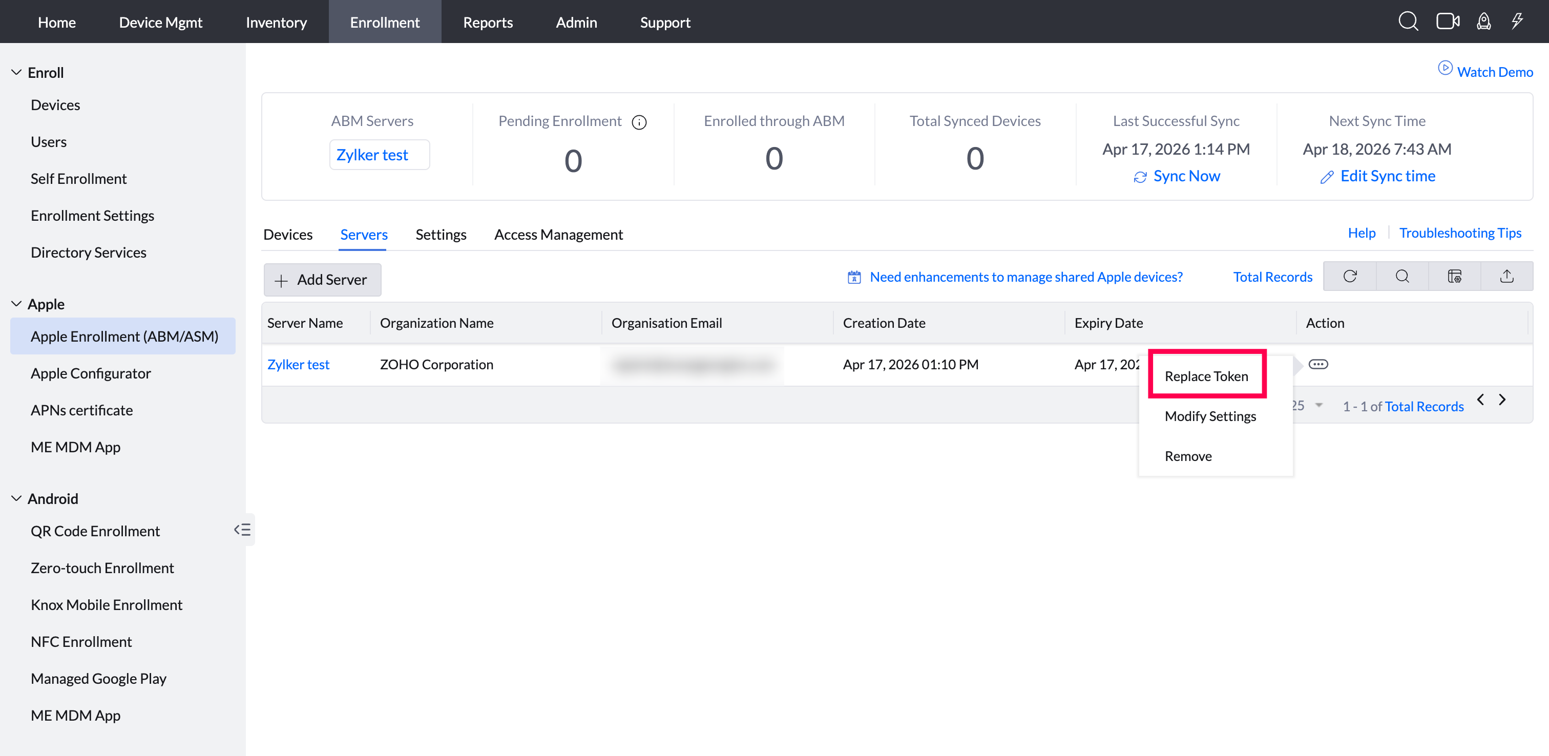Click the export upload icon
This screenshot has height=756, width=1549.
coord(1506,276)
